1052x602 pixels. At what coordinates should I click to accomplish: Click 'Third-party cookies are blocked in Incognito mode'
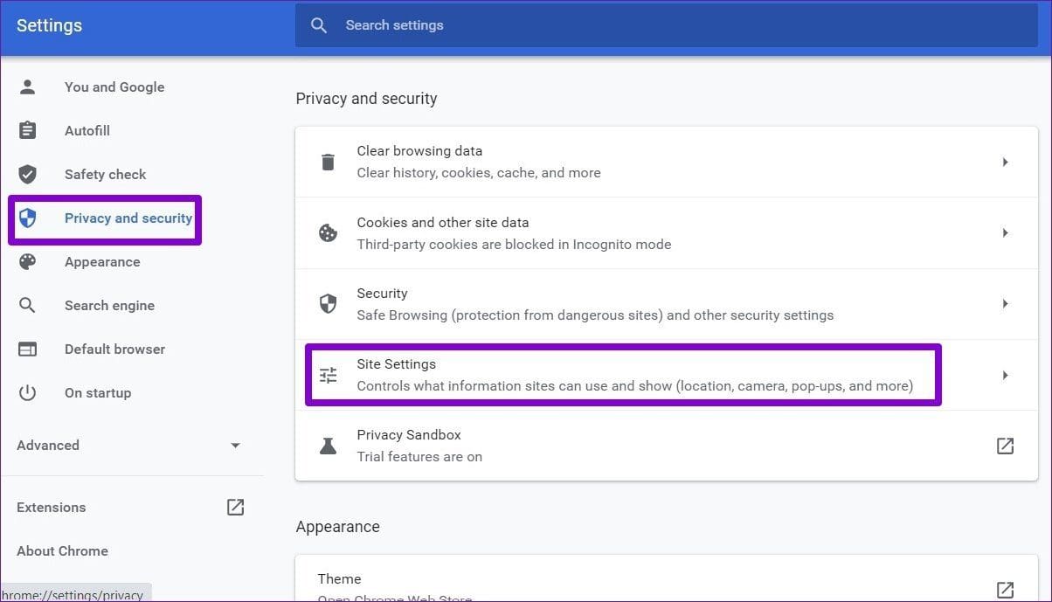(514, 244)
